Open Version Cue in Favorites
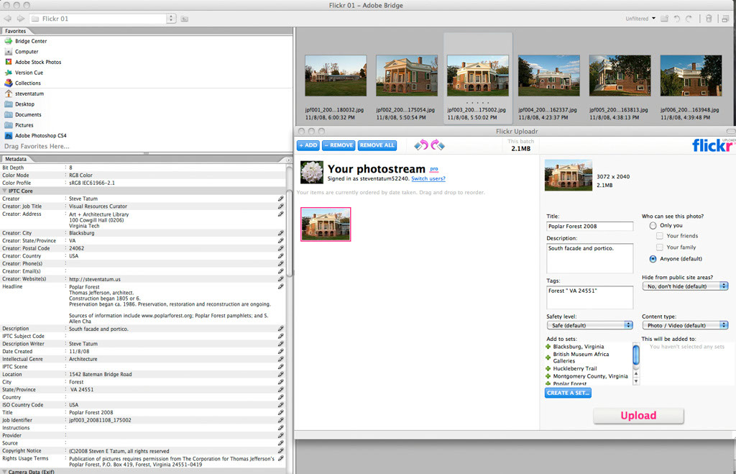Image resolution: width=736 pixels, height=474 pixels. (x=29, y=73)
